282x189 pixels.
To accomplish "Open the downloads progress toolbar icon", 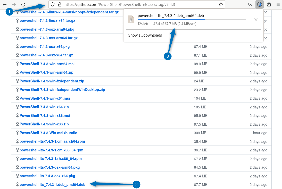I will [260, 4].
